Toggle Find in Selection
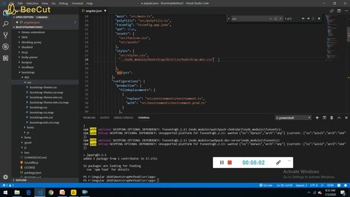Viewport: 350px width, 197px height. coord(313,19)
